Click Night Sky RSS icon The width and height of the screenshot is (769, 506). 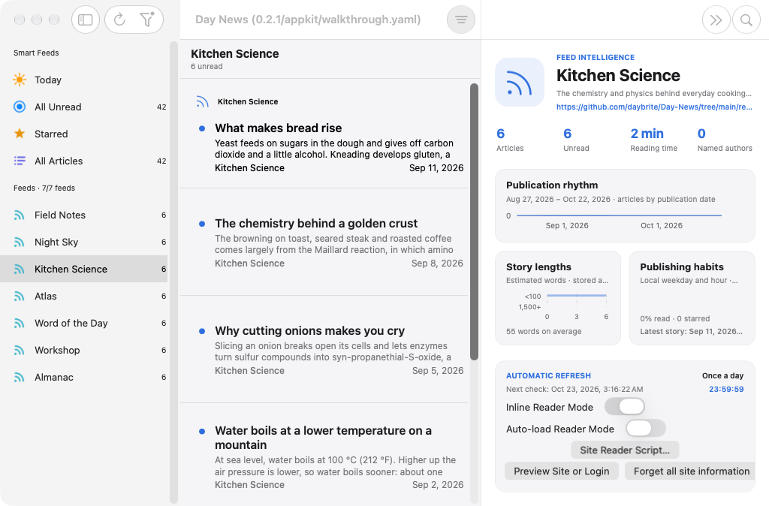[x=19, y=242]
